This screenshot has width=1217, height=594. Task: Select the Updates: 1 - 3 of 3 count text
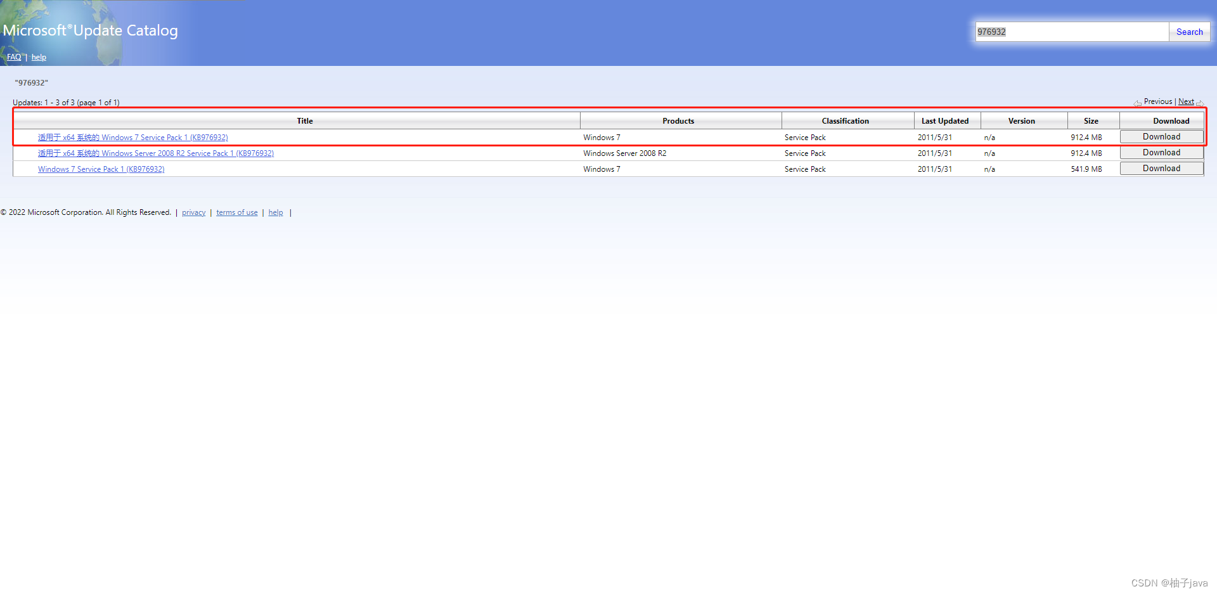66,103
